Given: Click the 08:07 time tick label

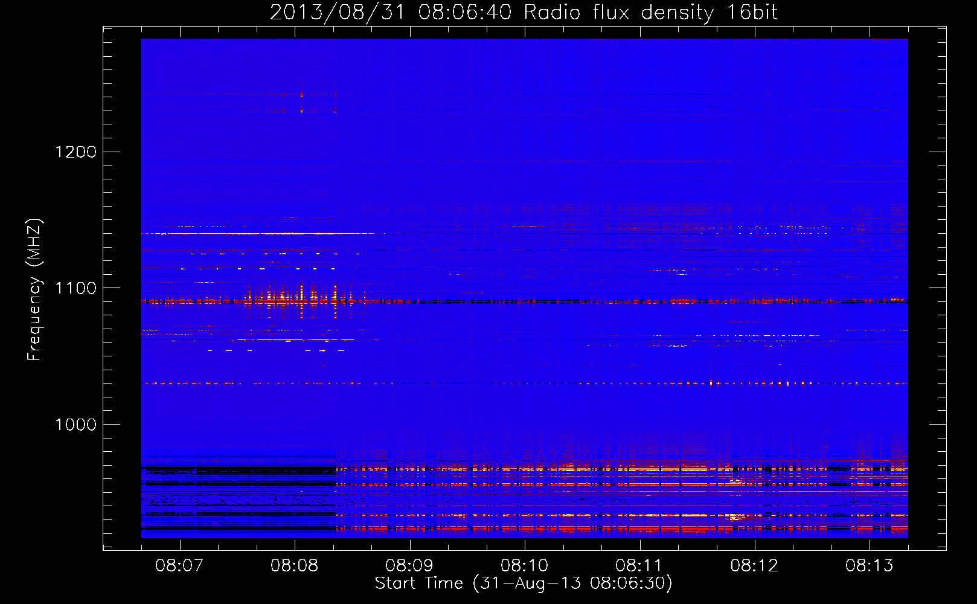Looking at the screenshot, I should (179, 566).
